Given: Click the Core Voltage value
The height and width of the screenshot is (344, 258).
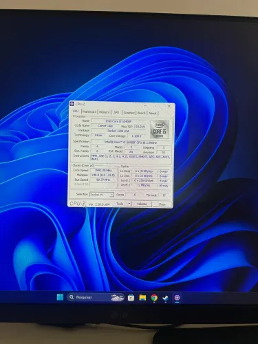Looking at the screenshot, I should click(x=137, y=136).
